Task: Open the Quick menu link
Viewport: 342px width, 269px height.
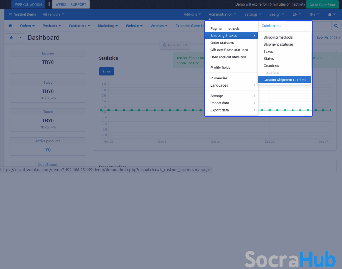Action: [271, 26]
